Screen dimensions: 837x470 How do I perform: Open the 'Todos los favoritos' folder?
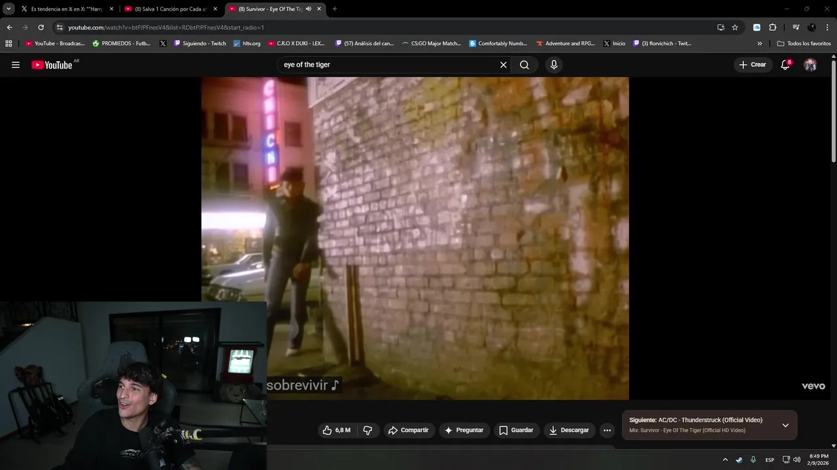[x=804, y=44]
